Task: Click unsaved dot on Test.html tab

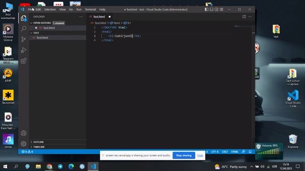Action: (x=110, y=17)
